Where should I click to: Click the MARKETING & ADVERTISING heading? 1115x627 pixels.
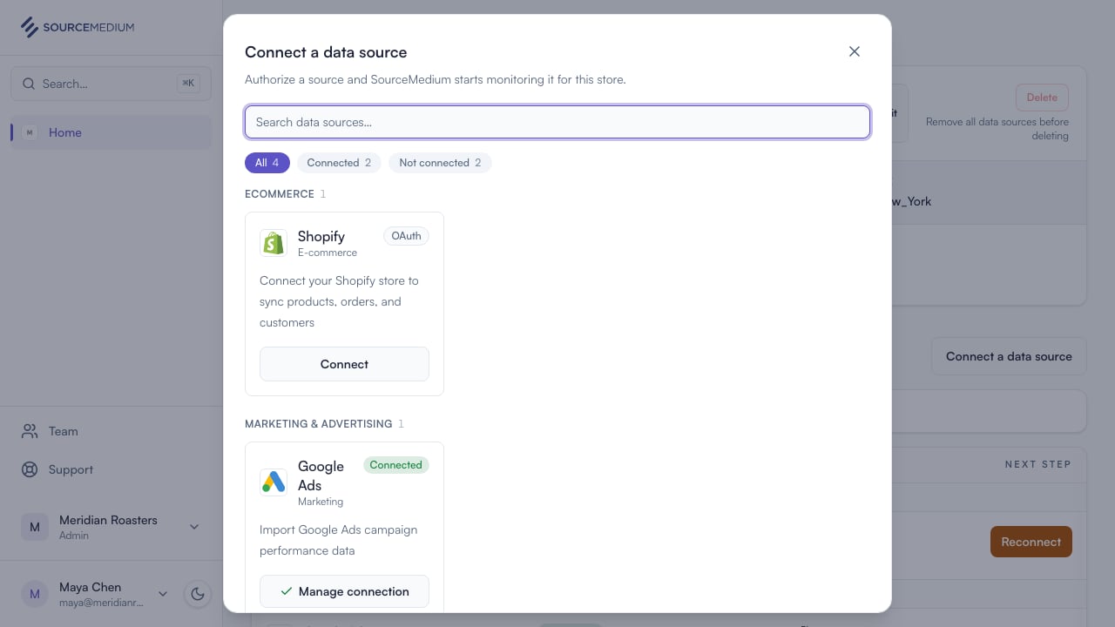click(x=319, y=424)
